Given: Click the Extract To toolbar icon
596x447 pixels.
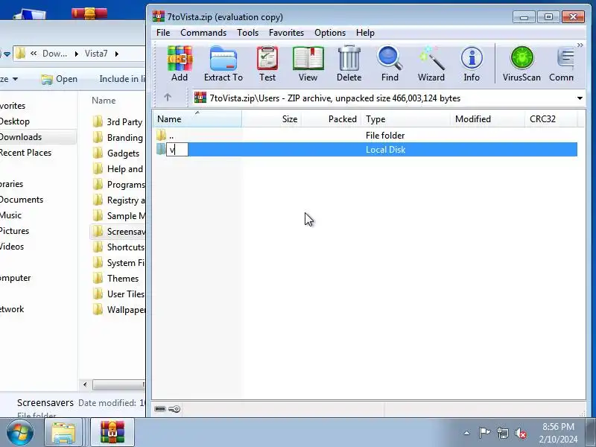Looking at the screenshot, I should coord(223,64).
